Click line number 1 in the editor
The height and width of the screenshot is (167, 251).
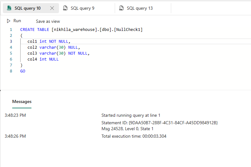(11, 30)
